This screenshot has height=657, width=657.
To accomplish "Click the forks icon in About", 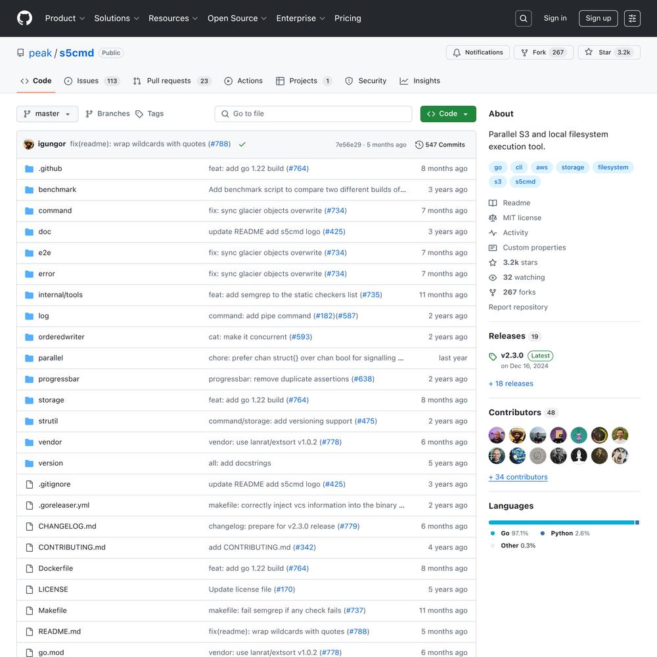I will [x=493, y=292].
